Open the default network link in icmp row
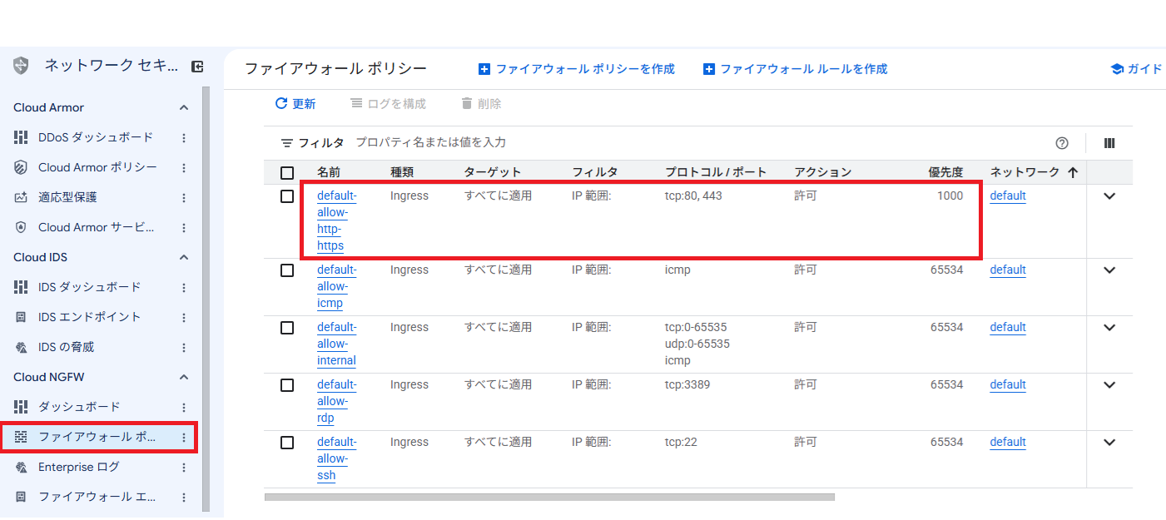 pyautogui.click(x=1008, y=270)
